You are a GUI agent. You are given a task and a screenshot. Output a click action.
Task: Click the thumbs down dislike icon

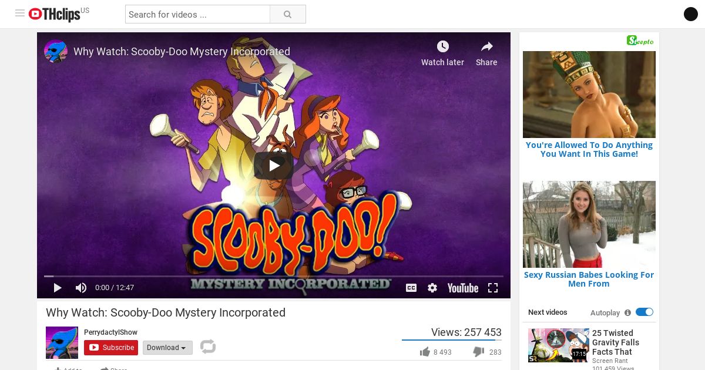pyautogui.click(x=479, y=352)
